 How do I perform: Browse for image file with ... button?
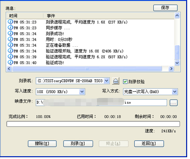pyautogui.click(x=173, y=103)
